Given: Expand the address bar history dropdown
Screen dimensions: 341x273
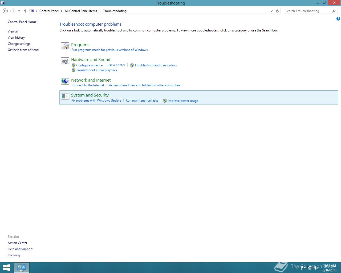Looking at the screenshot, I should click(271, 11).
